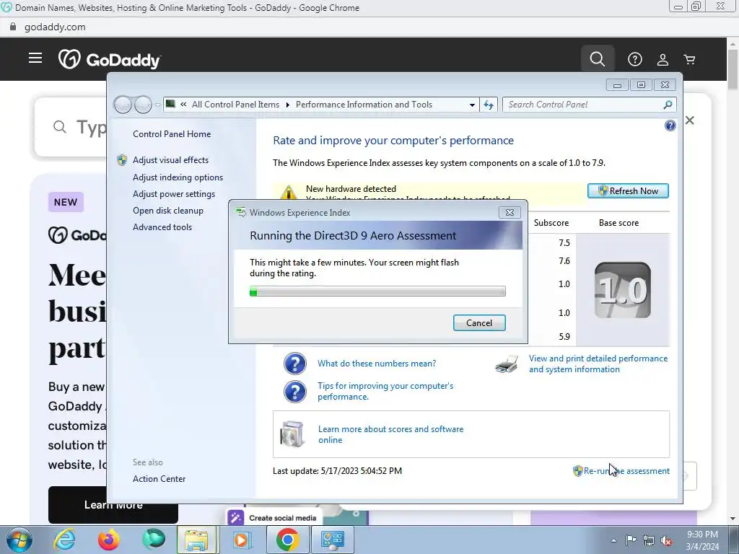Open the GoDaddy search magnifier button

click(597, 59)
